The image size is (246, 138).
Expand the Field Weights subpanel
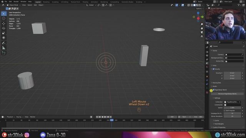click(x=219, y=124)
